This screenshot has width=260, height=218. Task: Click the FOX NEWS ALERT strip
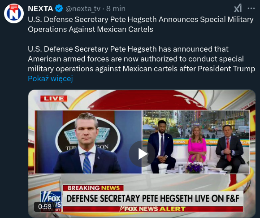(x=153, y=209)
